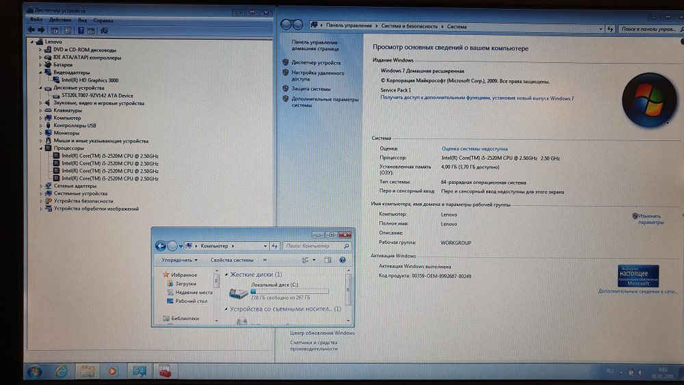Click Счетчики и средства производительности link
This screenshot has height=385, width=684.
314,346
